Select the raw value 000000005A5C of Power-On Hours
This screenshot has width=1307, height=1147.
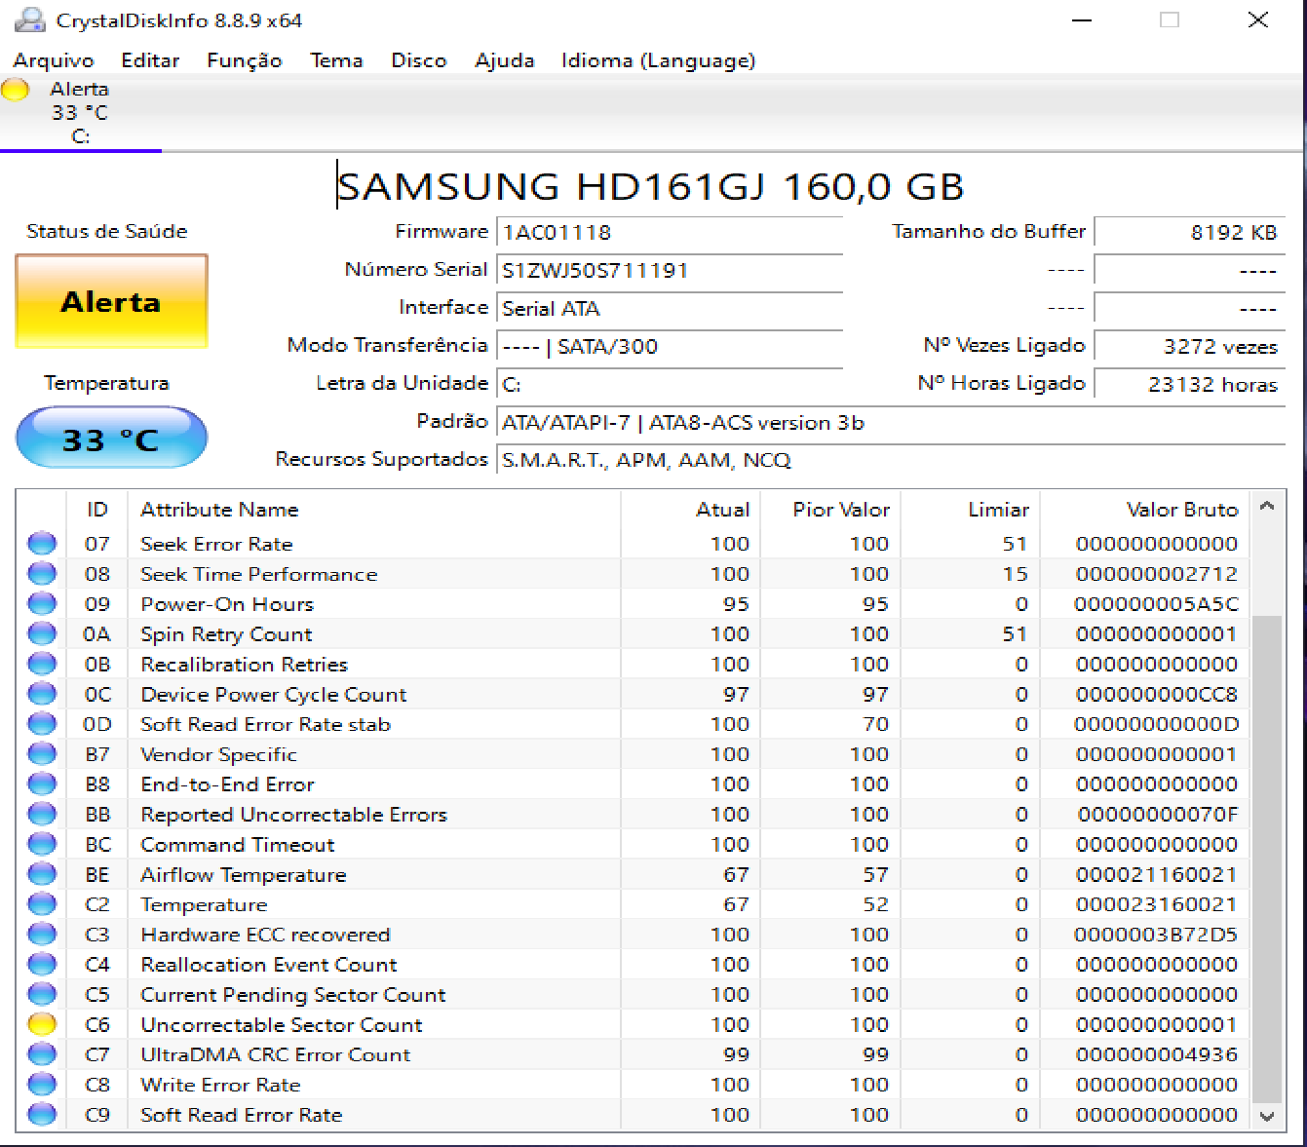point(1156,604)
